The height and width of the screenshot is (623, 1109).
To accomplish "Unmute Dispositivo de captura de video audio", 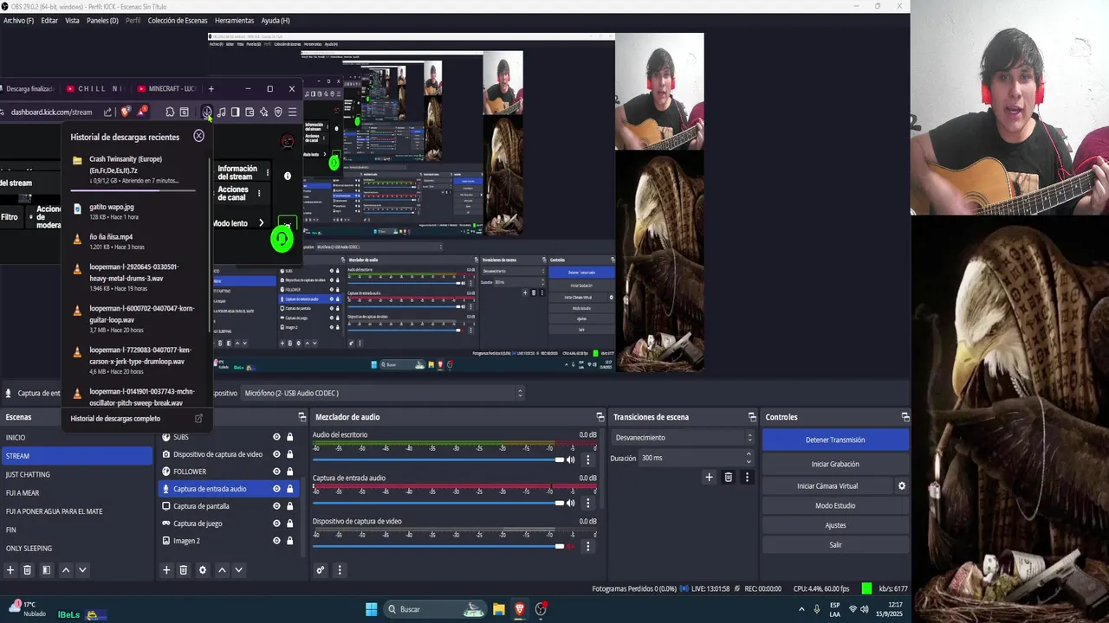I will 570,546.
